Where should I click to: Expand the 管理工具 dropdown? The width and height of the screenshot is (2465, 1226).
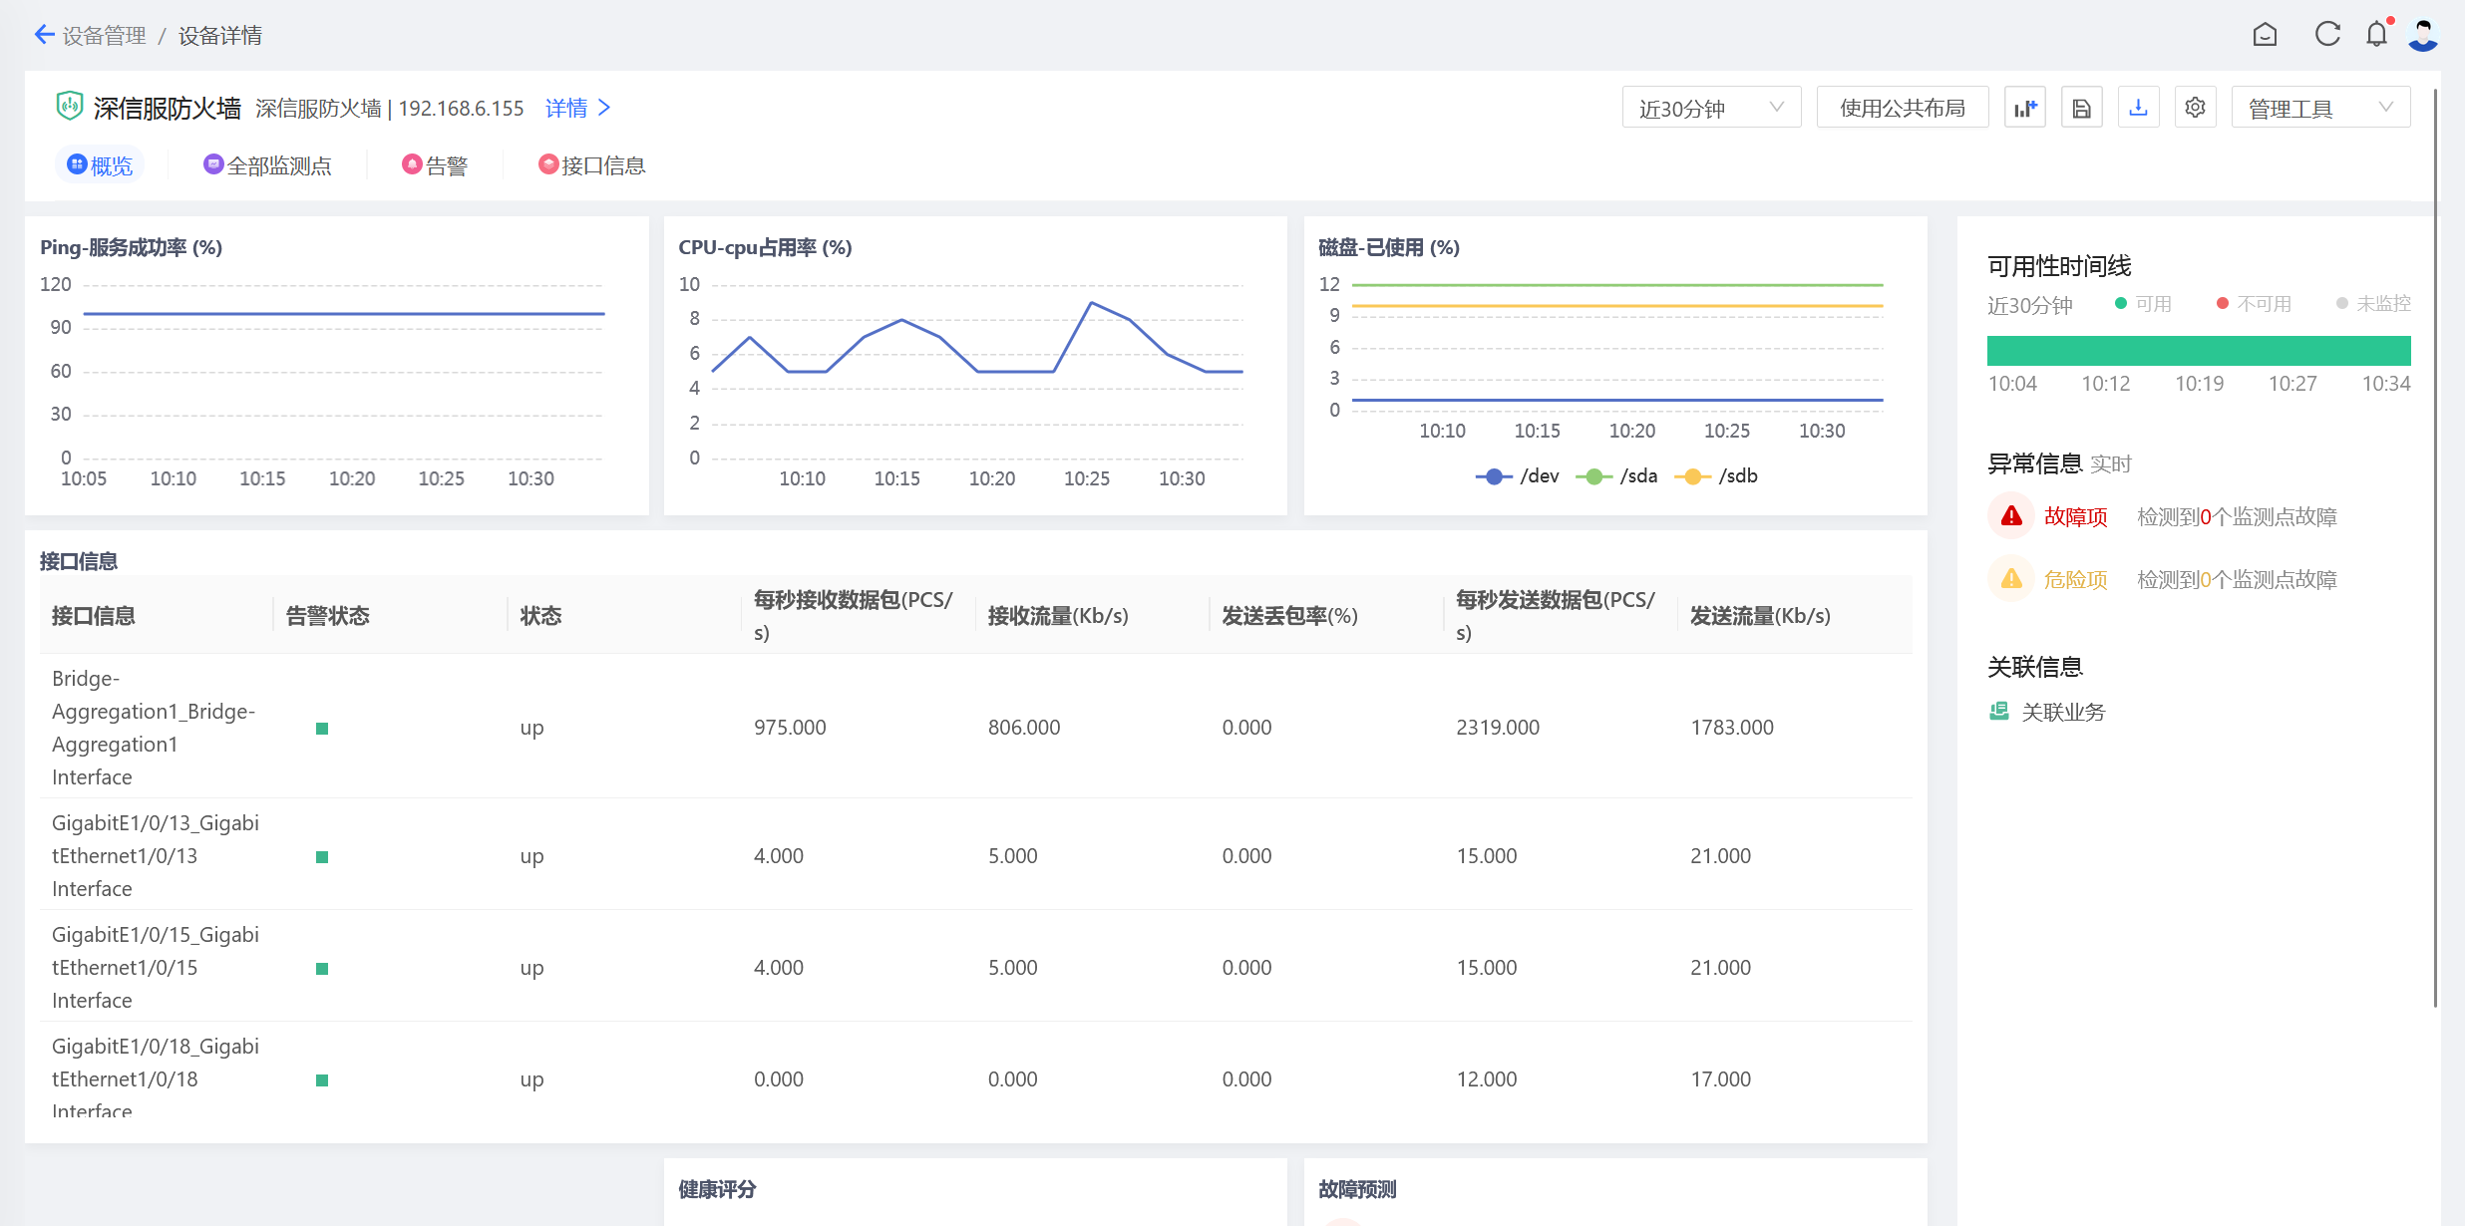2320,108
